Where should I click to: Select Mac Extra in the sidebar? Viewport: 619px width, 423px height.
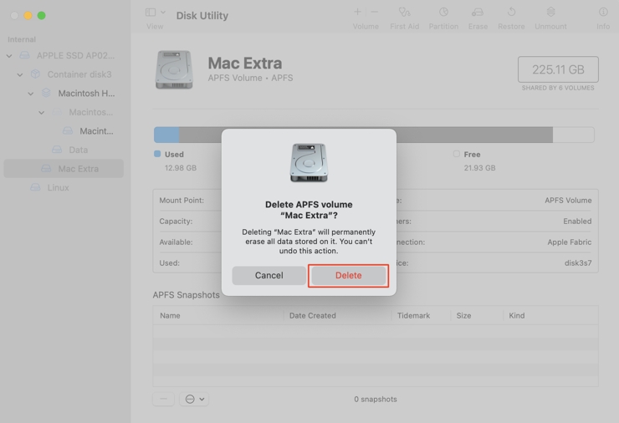tap(64, 169)
